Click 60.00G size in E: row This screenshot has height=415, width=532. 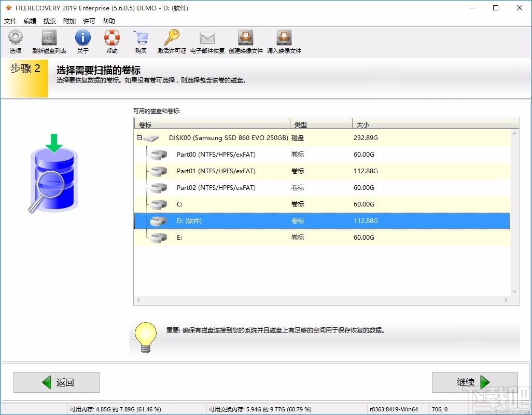364,238
